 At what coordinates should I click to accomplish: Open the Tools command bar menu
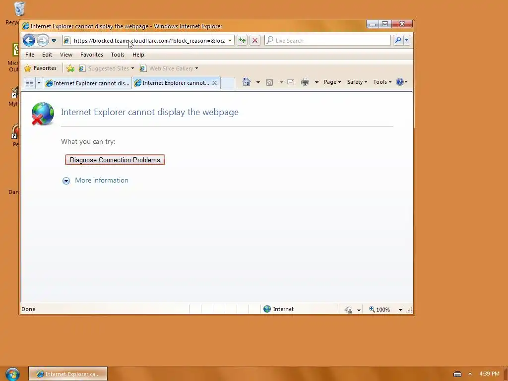pos(382,82)
